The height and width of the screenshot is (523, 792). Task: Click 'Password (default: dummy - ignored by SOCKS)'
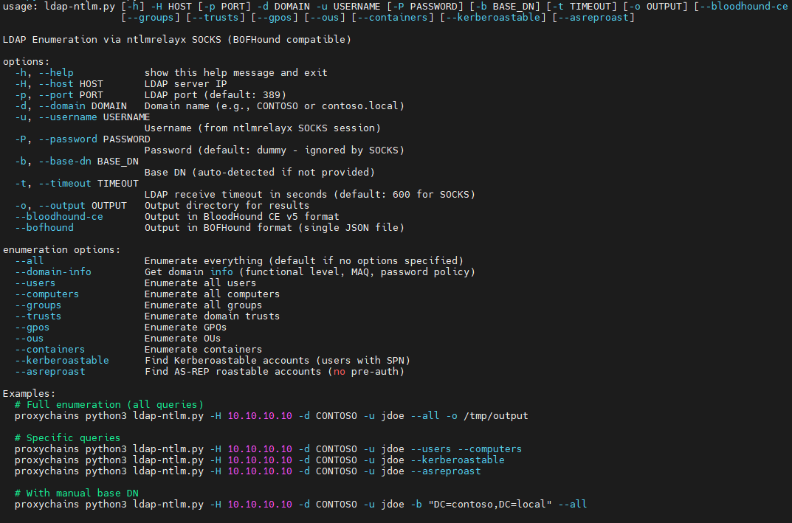pos(275,150)
